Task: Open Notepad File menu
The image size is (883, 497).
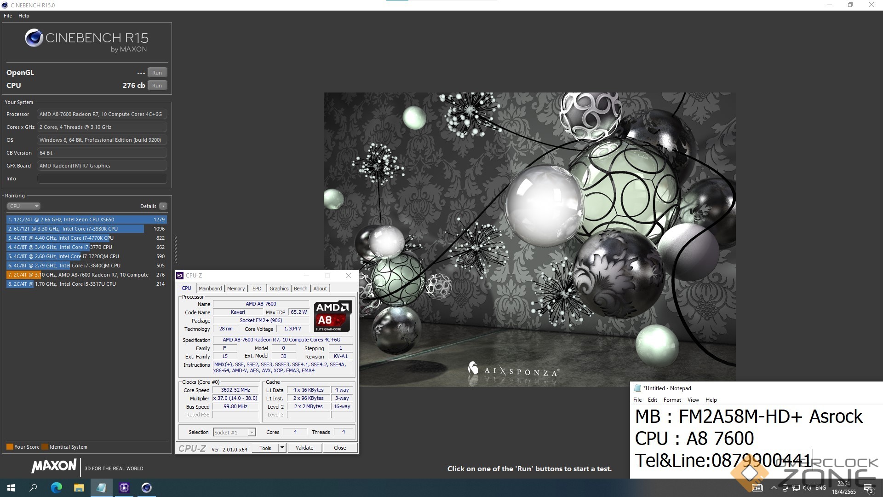Action: coord(637,400)
